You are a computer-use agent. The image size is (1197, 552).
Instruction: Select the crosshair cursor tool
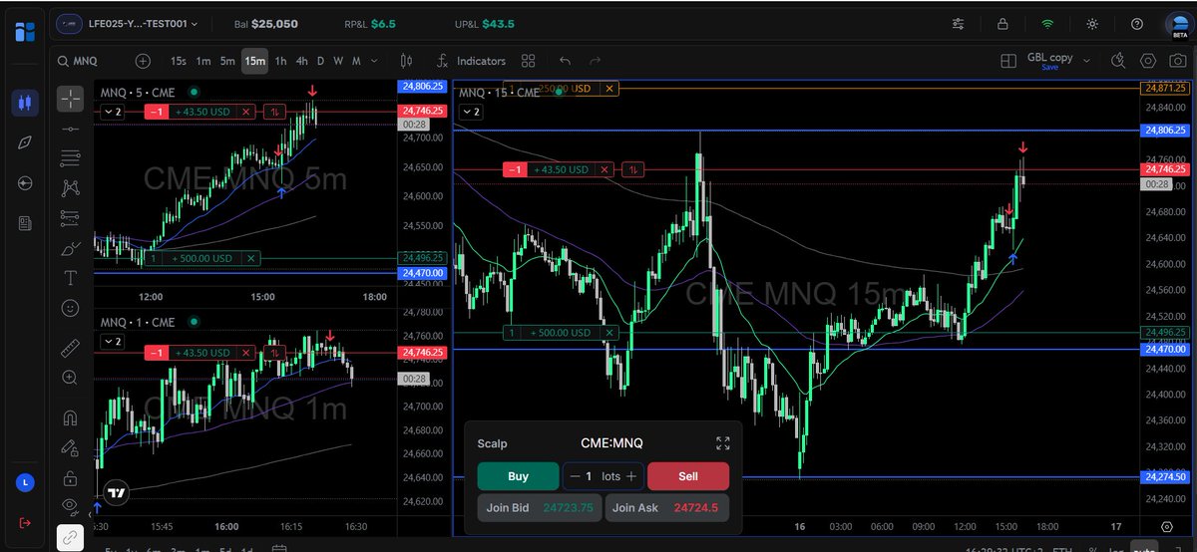[x=70, y=99]
